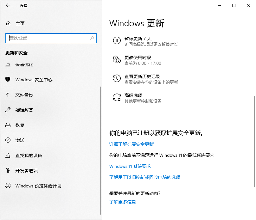打开高级选项的齿轮图标
This screenshot has width=256, height=220.
(x=117, y=97)
